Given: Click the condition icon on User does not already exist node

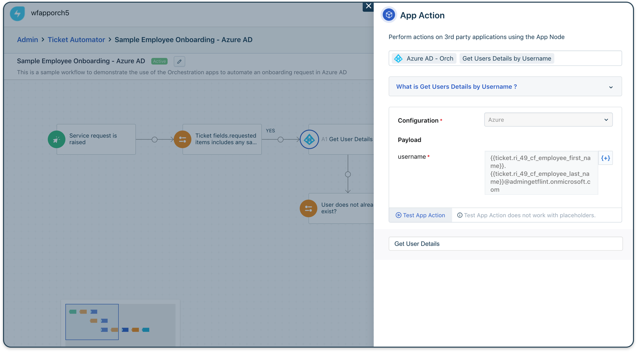Looking at the screenshot, I should pyautogui.click(x=308, y=208).
